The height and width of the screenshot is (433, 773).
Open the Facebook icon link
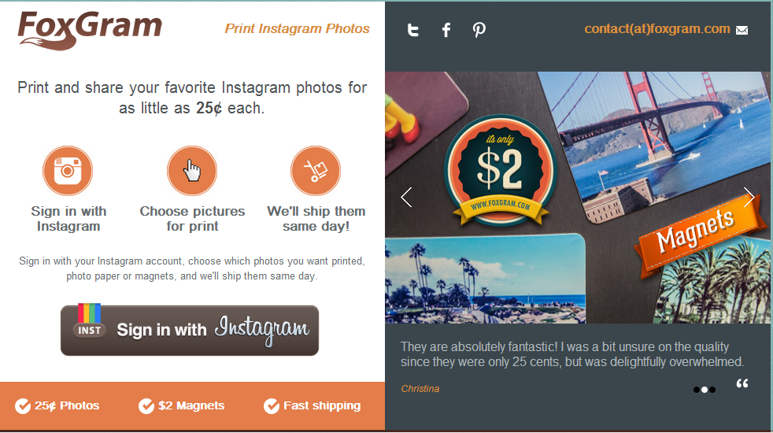(x=446, y=30)
